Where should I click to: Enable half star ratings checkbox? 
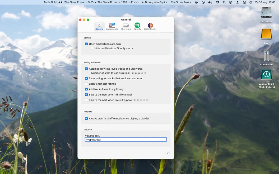pos(86,84)
